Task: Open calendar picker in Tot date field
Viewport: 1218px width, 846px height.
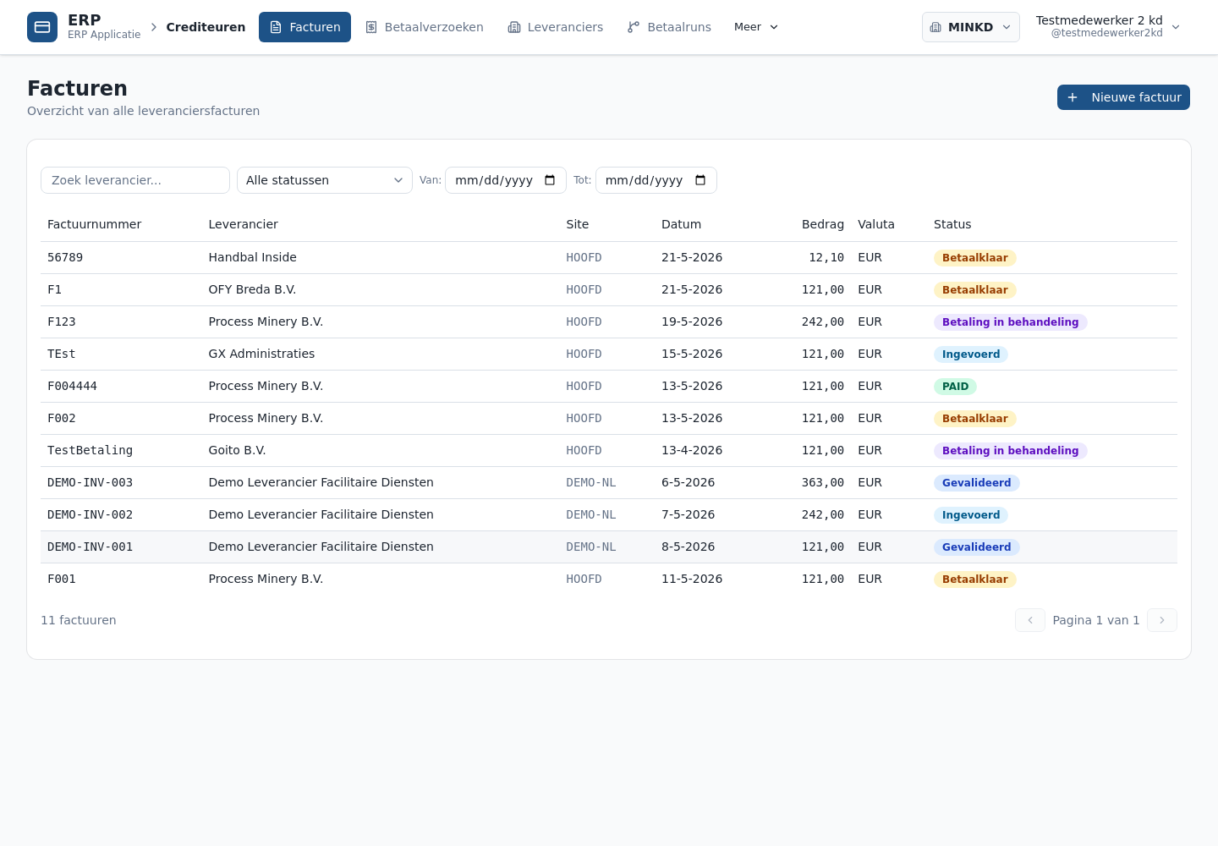Action: click(x=700, y=180)
